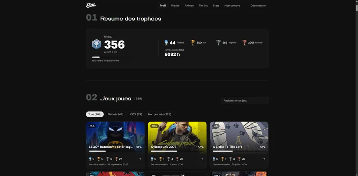The height and width of the screenshot is (176, 358).
Task: Click the gold trophy icon beside 300
Action: click(193, 43)
